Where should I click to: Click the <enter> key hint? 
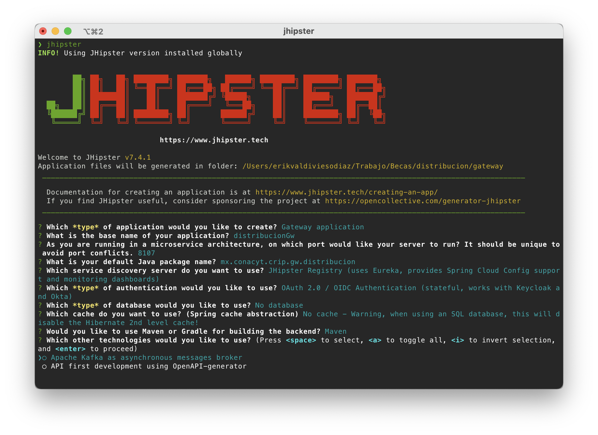pos(70,349)
